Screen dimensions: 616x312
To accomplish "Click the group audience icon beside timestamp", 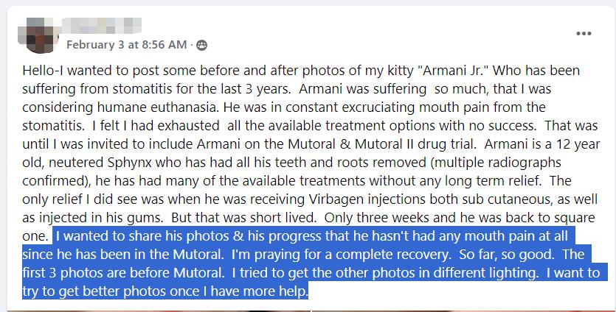I will coord(201,45).
